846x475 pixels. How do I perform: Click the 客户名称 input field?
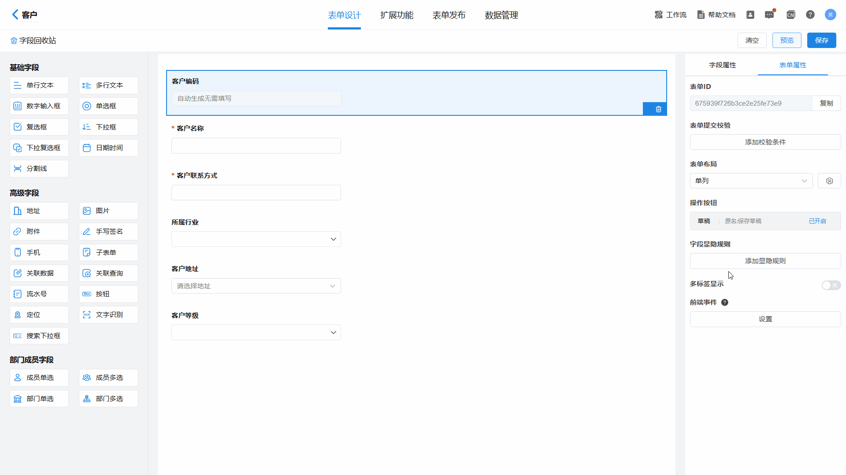point(256,146)
